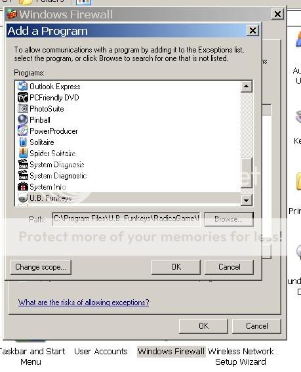Pick the Pinball game icon
The image size is (301, 372).
pos(23,120)
